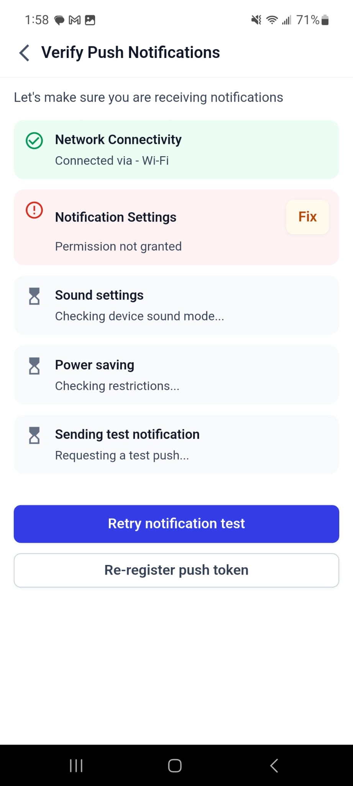Tap the Sending test notification hourglass icon
Viewport: 353px width, 786px height.
point(34,435)
